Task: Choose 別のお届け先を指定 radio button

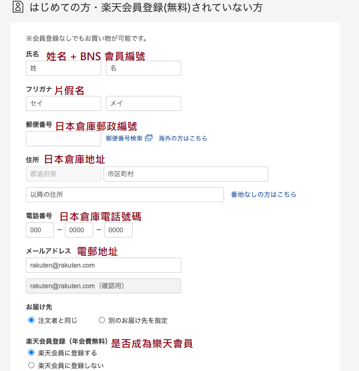Action: point(102,320)
